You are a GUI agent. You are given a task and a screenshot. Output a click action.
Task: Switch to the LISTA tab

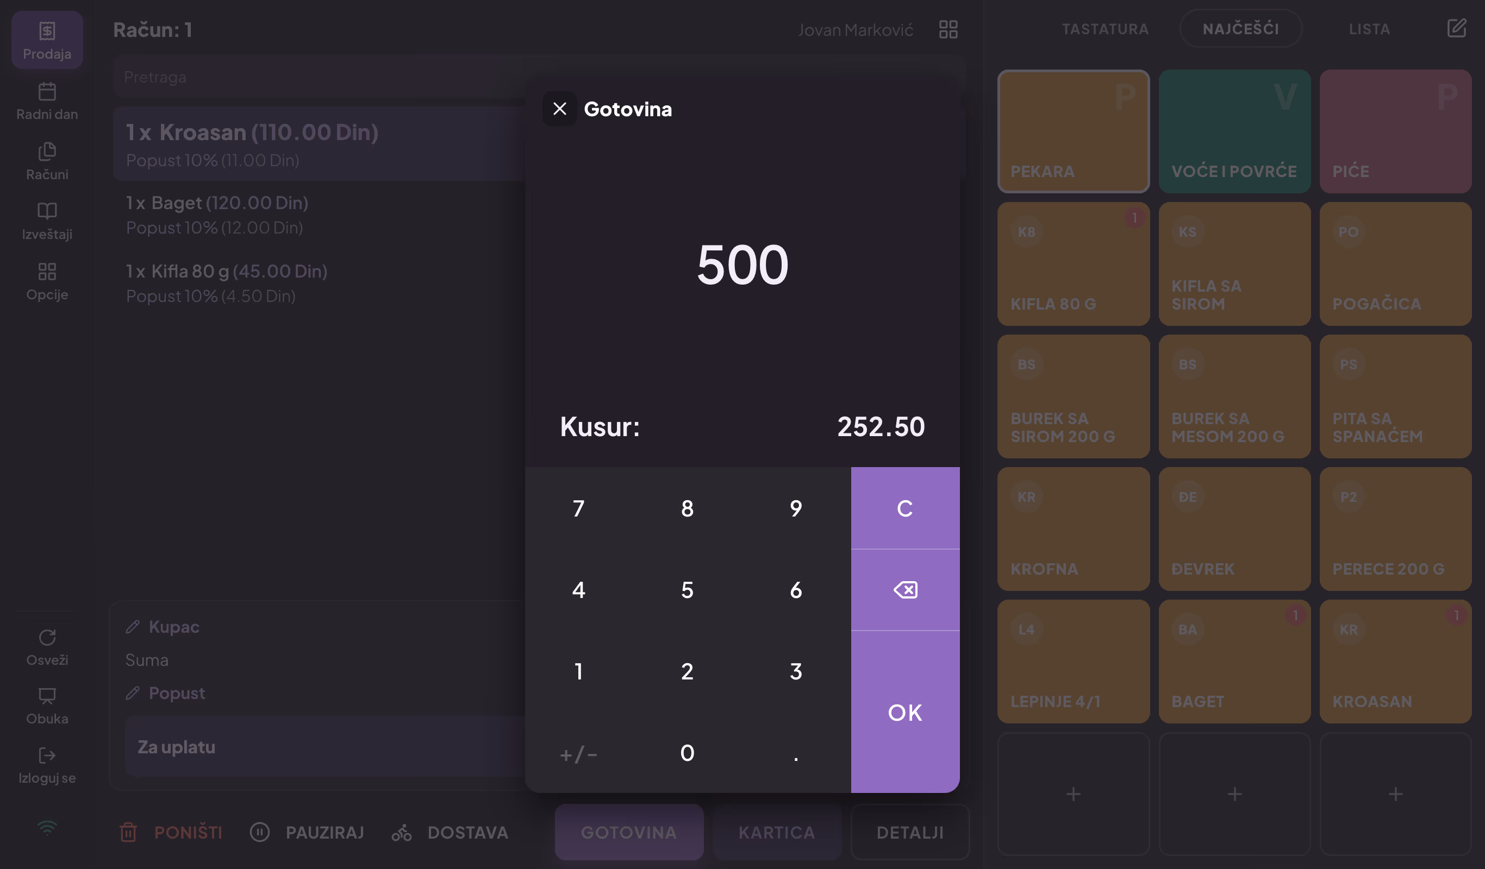click(x=1369, y=29)
